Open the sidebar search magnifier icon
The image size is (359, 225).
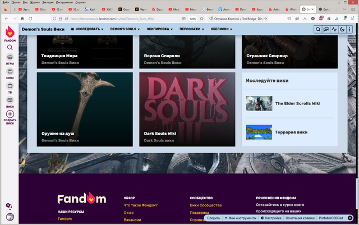click(x=10, y=48)
